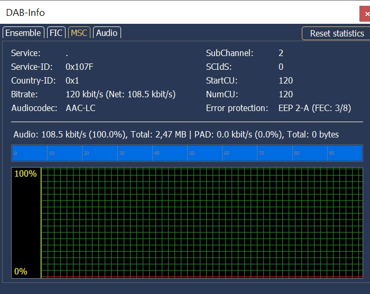Screen dimensions: 370x294
Task: Click the Service-ID value 0x107F
Action: [80, 67]
